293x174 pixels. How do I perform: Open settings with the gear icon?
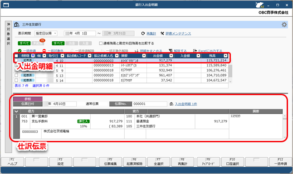click(x=284, y=24)
